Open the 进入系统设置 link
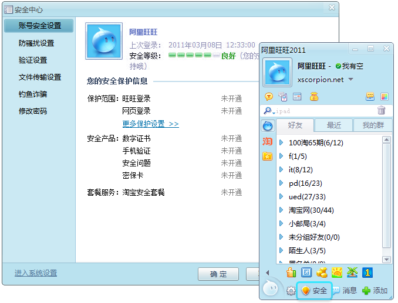Image resolution: width=398 pixels, height=303 pixels. click(36, 273)
